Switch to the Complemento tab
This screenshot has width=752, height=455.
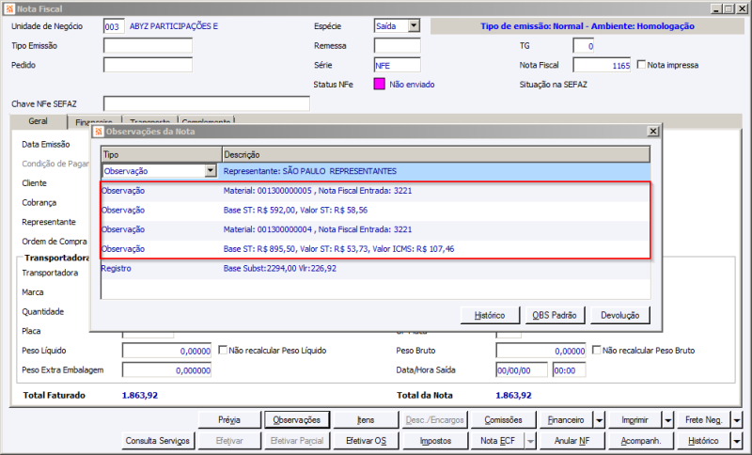tap(206, 122)
